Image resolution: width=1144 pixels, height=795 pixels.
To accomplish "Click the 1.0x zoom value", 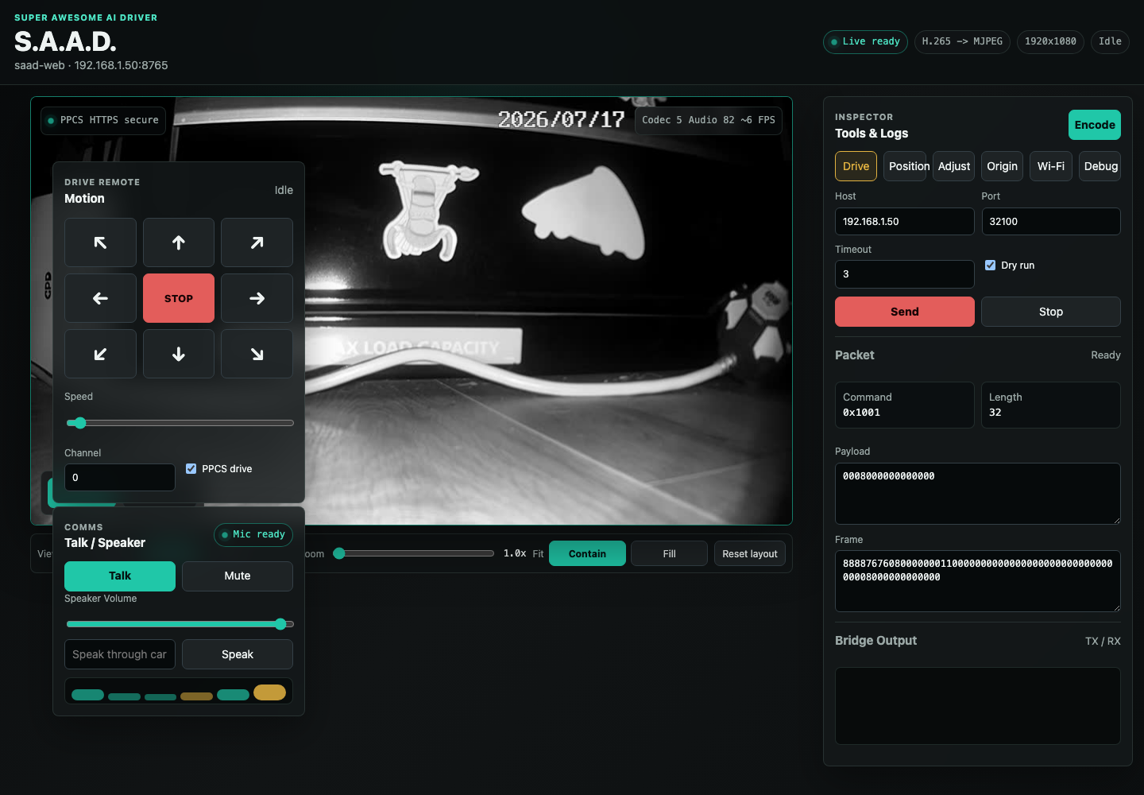I will coord(515,553).
